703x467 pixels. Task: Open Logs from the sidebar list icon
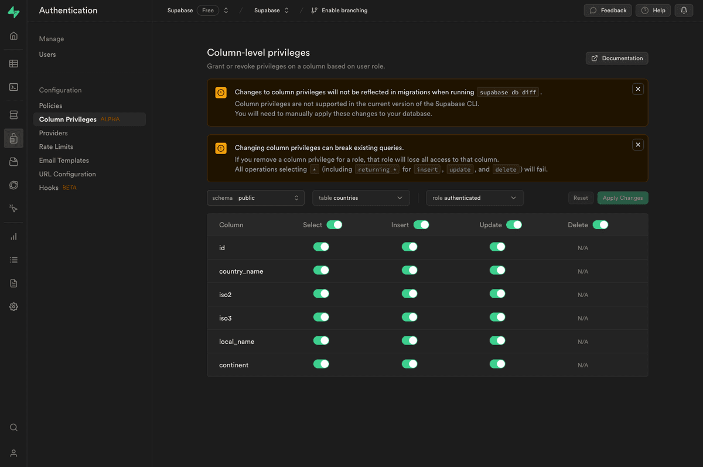point(13,260)
